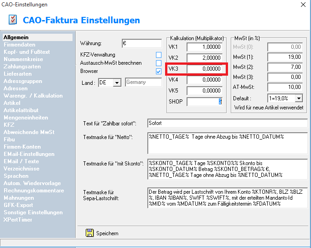
Task: Click the Speichern floppy disk icon
Action: (90, 233)
